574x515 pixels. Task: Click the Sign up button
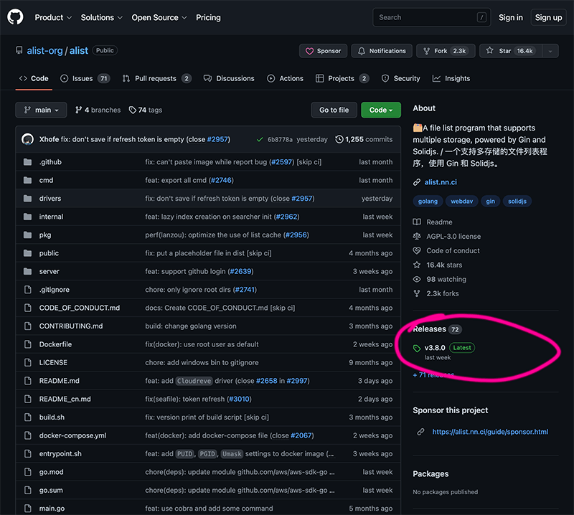548,17
